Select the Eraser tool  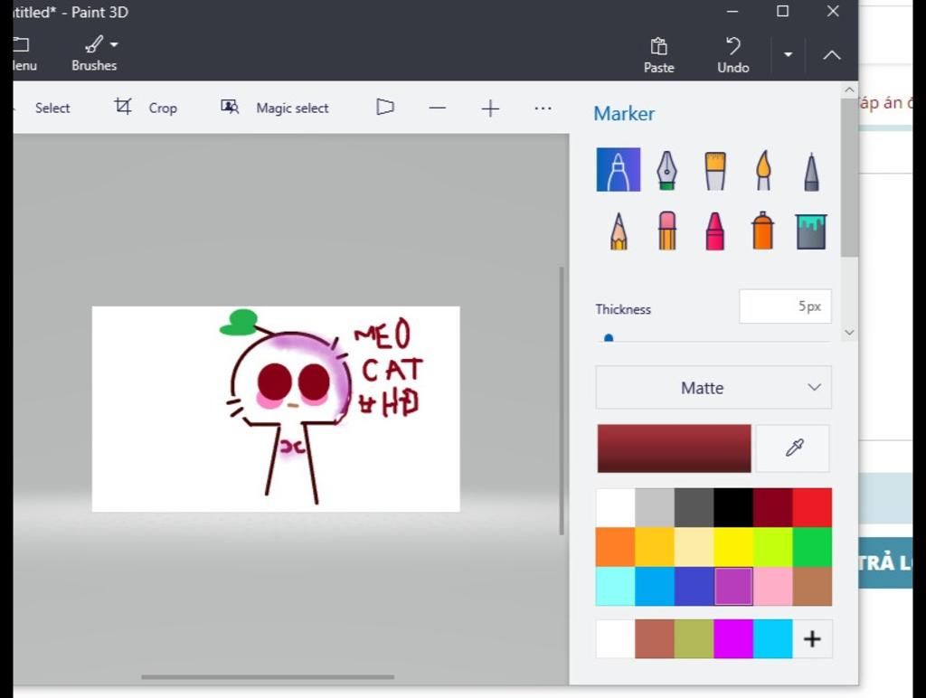pyautogui.click(x=666, y=231)
